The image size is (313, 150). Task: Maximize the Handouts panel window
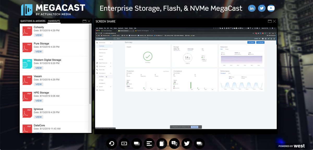(85, 21)
